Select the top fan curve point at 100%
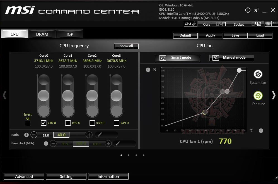The height and width of the screenshot is (184, 278). coord(239,70)
